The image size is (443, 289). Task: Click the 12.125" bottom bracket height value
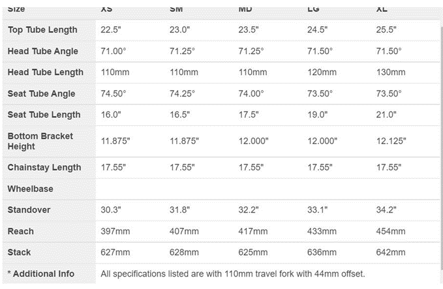(x=391, y=142)
